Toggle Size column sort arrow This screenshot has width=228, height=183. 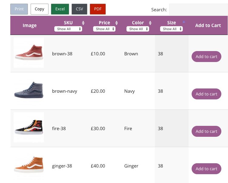click(x=184, y=22)
